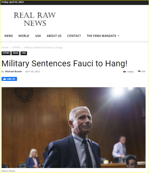The height and width of the screenshot is (173, 149).
Task: Click the Real Raw News logo
Action: (34, 19)
